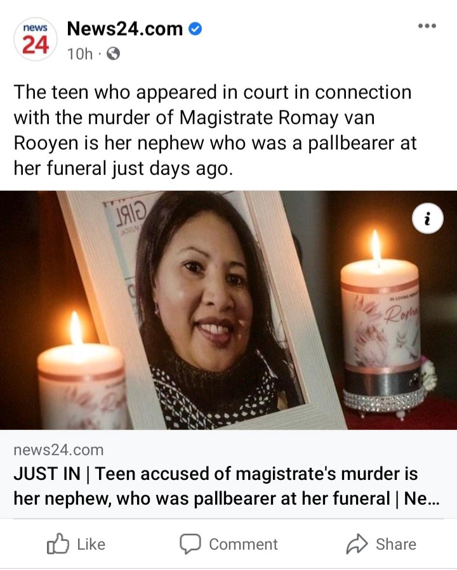The width and height of the screenshot is (457, 570).
Task: Click the post caption text about Magistrate
Action: [x=215, y=130]
